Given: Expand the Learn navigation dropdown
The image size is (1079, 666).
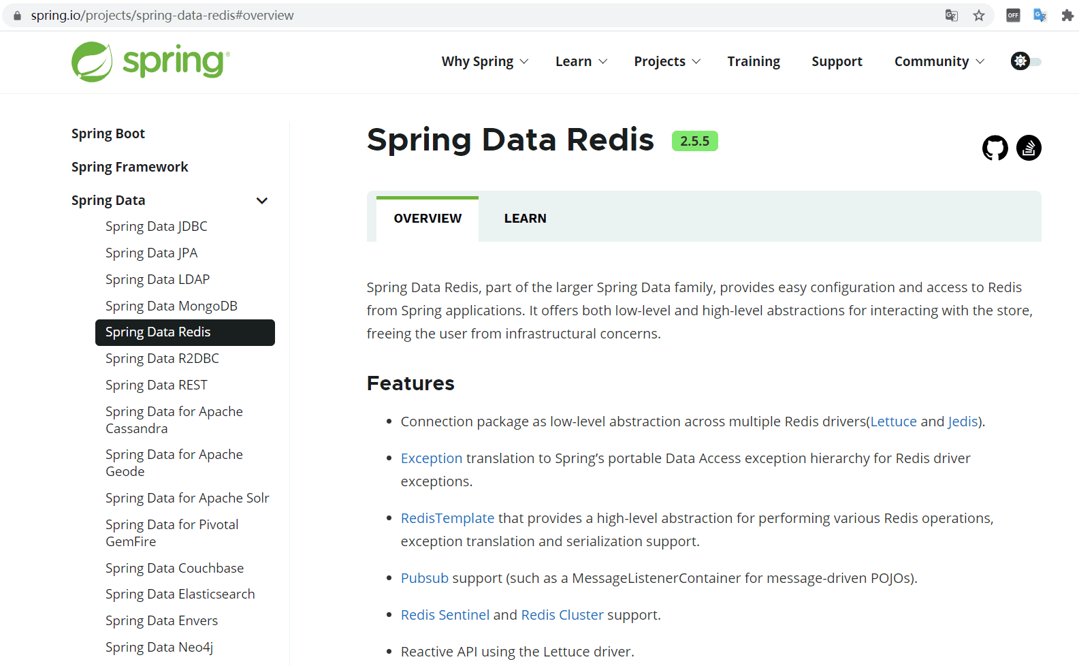Looking at the screenshot, I should point(581,61).
